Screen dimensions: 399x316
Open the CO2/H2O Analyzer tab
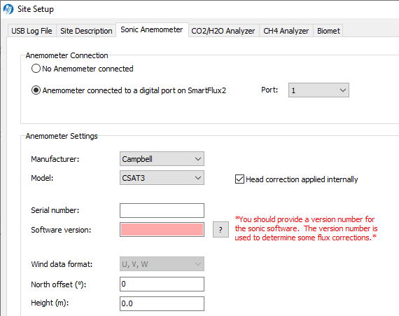pos(223,31)
